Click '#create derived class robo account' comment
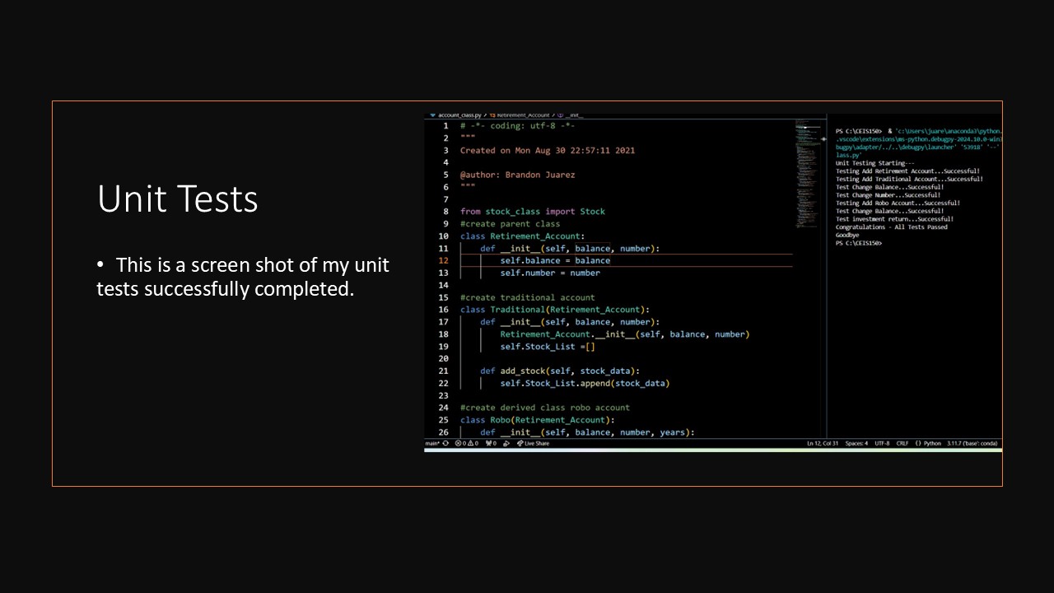This screenshot has width=1054, height=593. point(545,408)
